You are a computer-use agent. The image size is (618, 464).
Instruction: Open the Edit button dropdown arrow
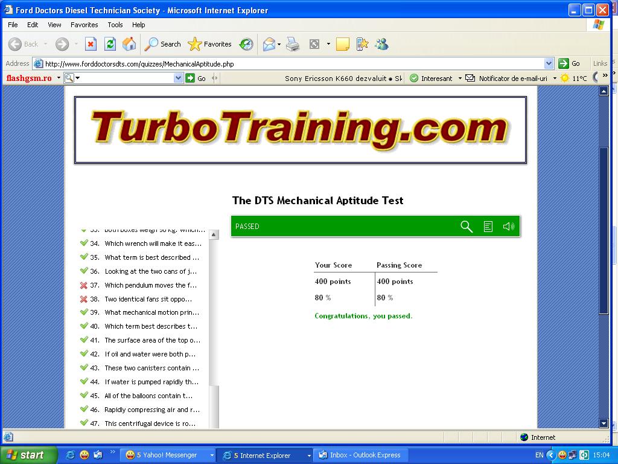[x=328, y=44]
